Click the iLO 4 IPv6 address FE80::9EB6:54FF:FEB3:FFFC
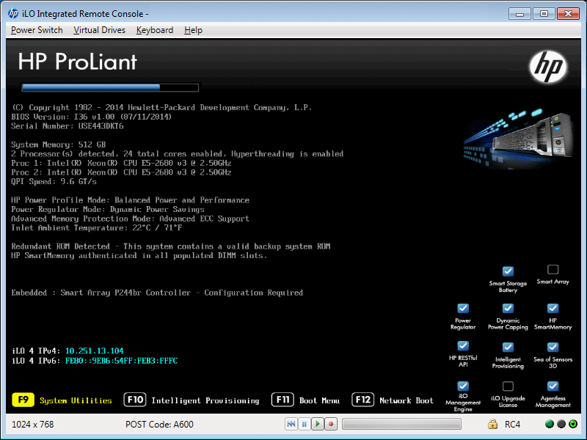Viewport: 587px width, 440px height. 121,361
